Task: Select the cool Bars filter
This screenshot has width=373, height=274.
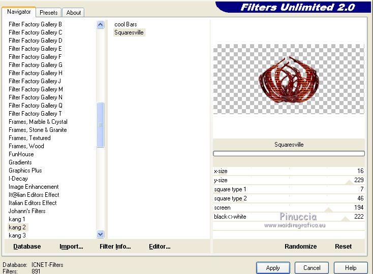Action: (126, 24)
